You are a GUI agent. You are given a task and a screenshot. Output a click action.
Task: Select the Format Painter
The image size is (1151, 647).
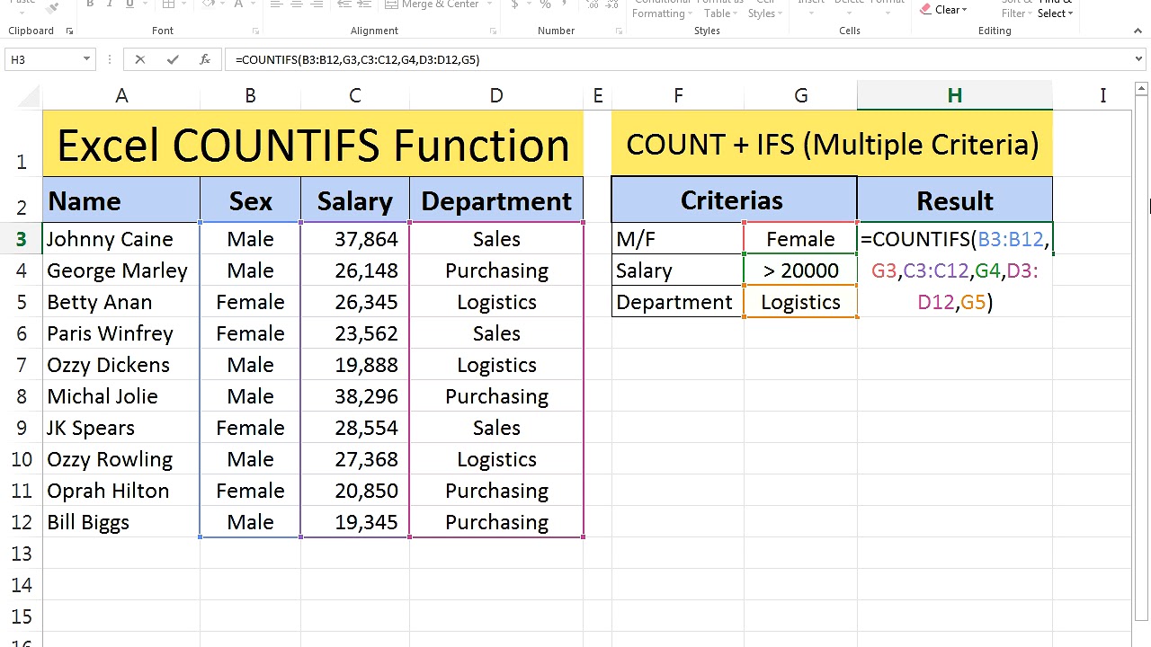(51, 8)
